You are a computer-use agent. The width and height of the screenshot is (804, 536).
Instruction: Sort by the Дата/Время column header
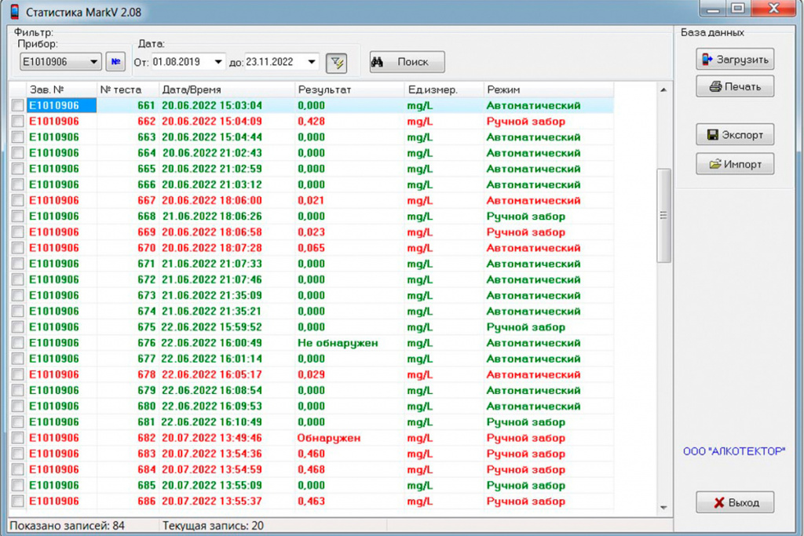click(x=227, y=89)
